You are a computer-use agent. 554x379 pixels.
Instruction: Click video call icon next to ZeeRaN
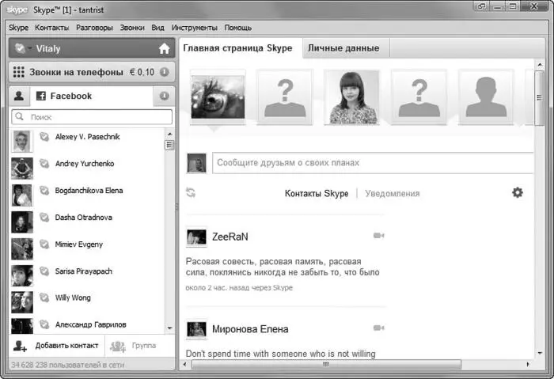[x=379, y=236]
